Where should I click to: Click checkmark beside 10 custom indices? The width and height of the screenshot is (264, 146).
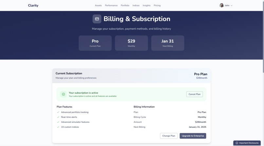(58, 127)
